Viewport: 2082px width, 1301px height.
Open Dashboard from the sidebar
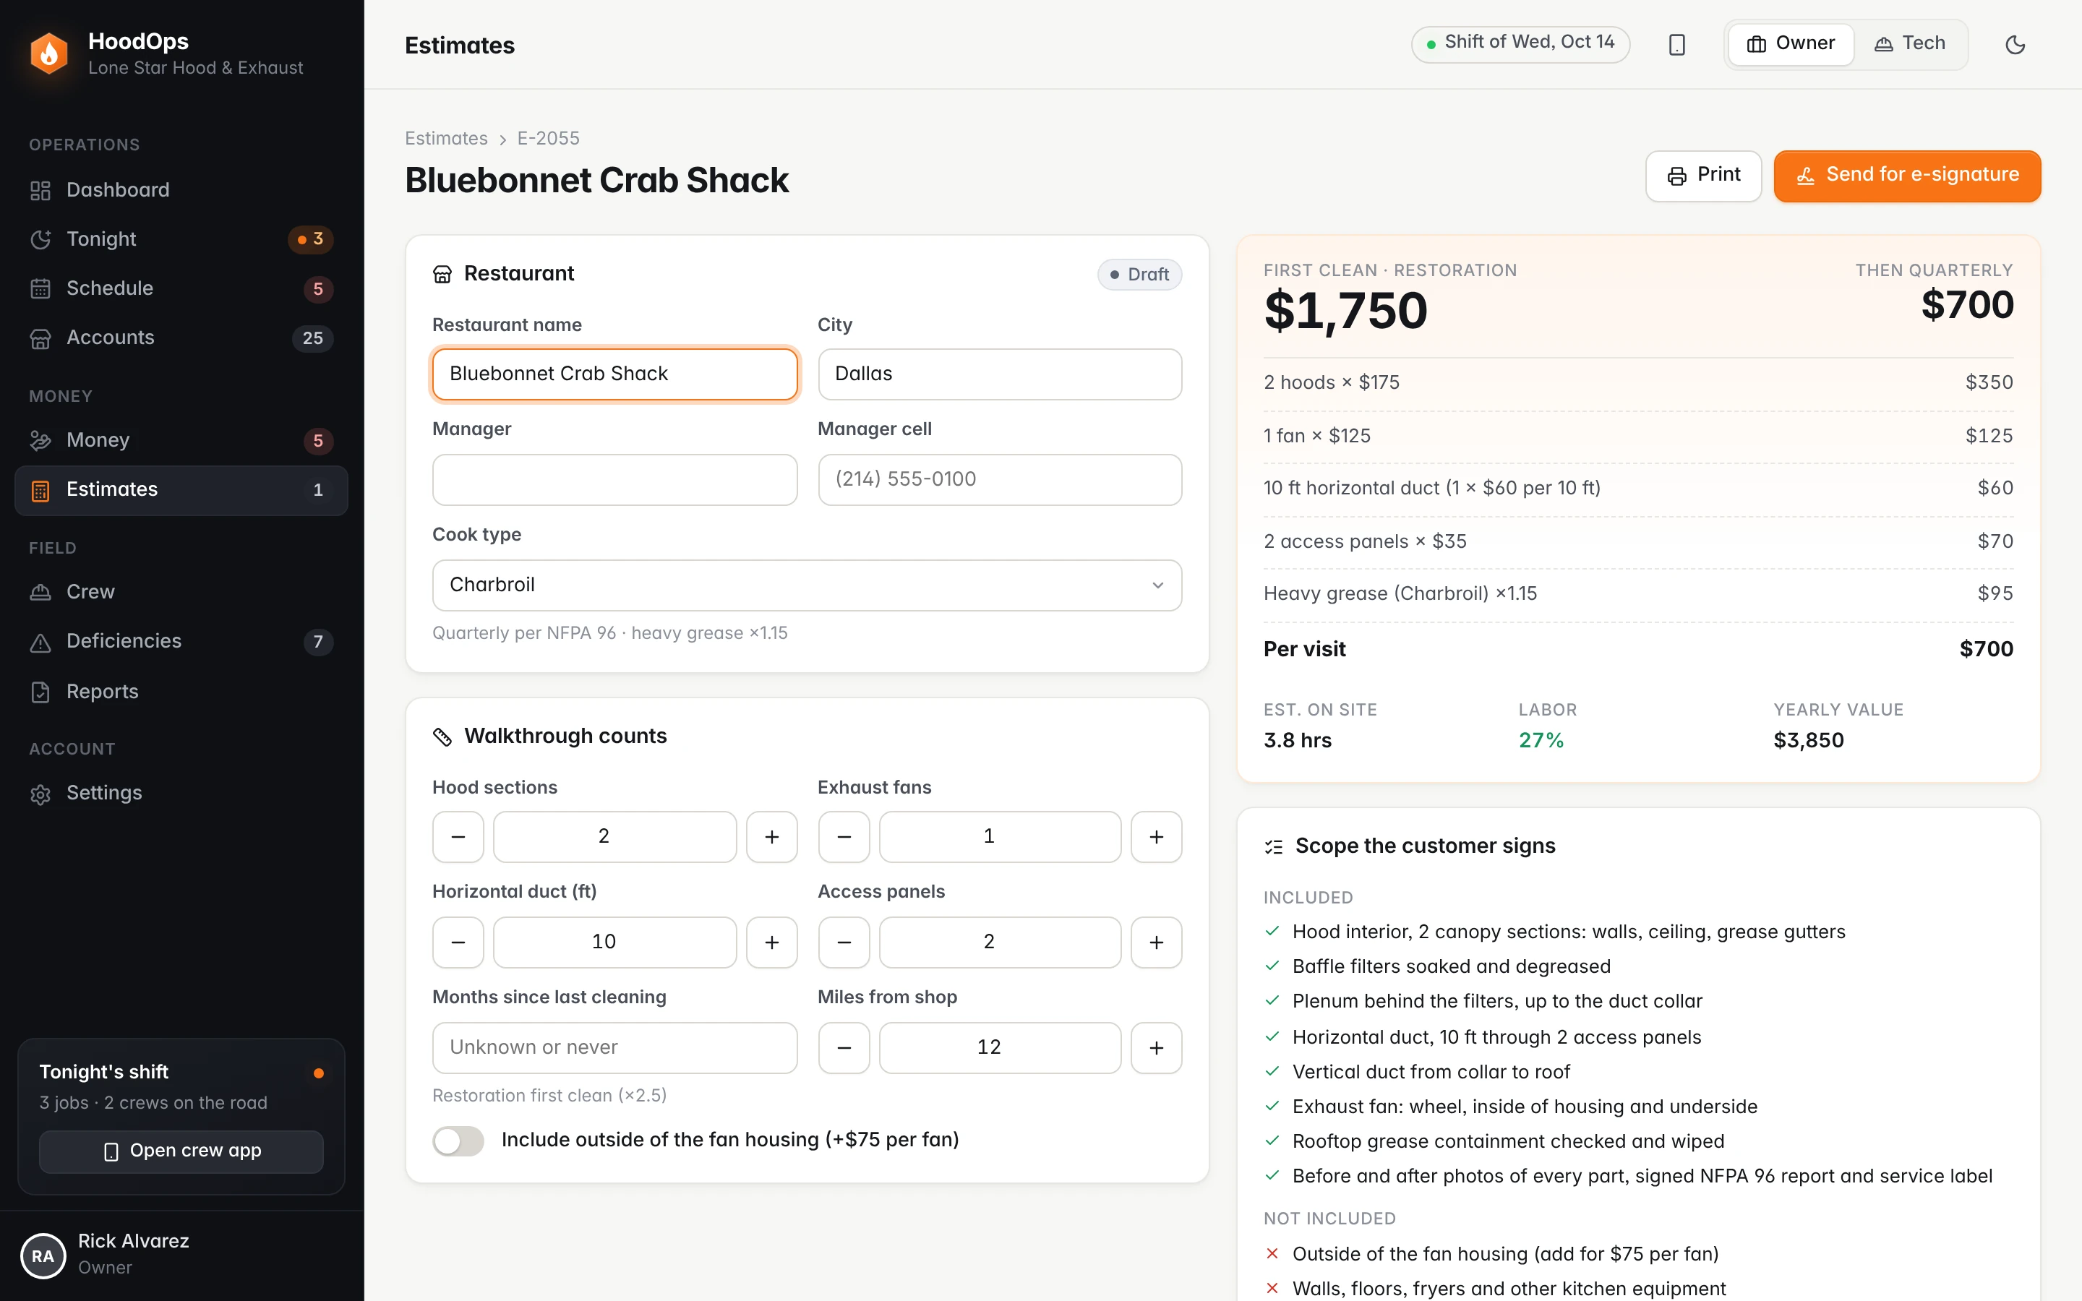181,189
